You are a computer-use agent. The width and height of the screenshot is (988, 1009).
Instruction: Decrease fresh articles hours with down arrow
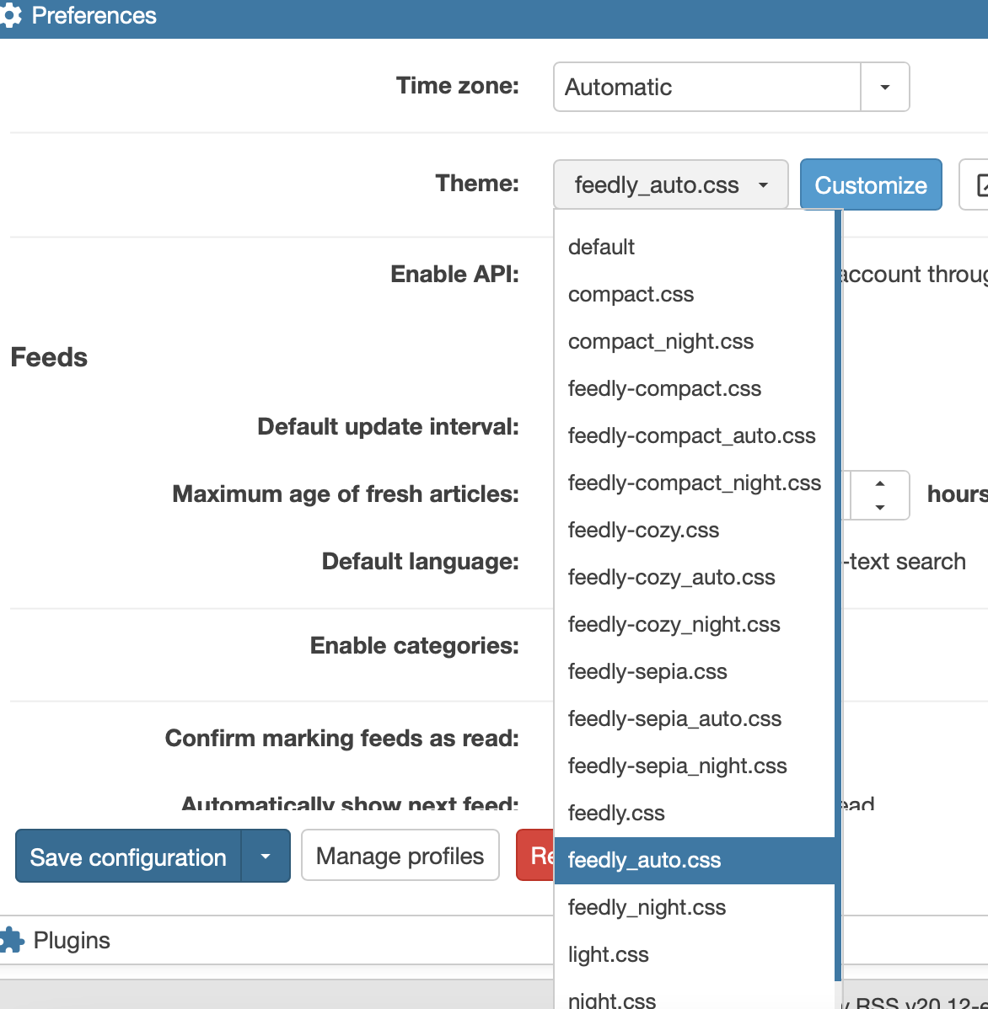tap(880, 507)
